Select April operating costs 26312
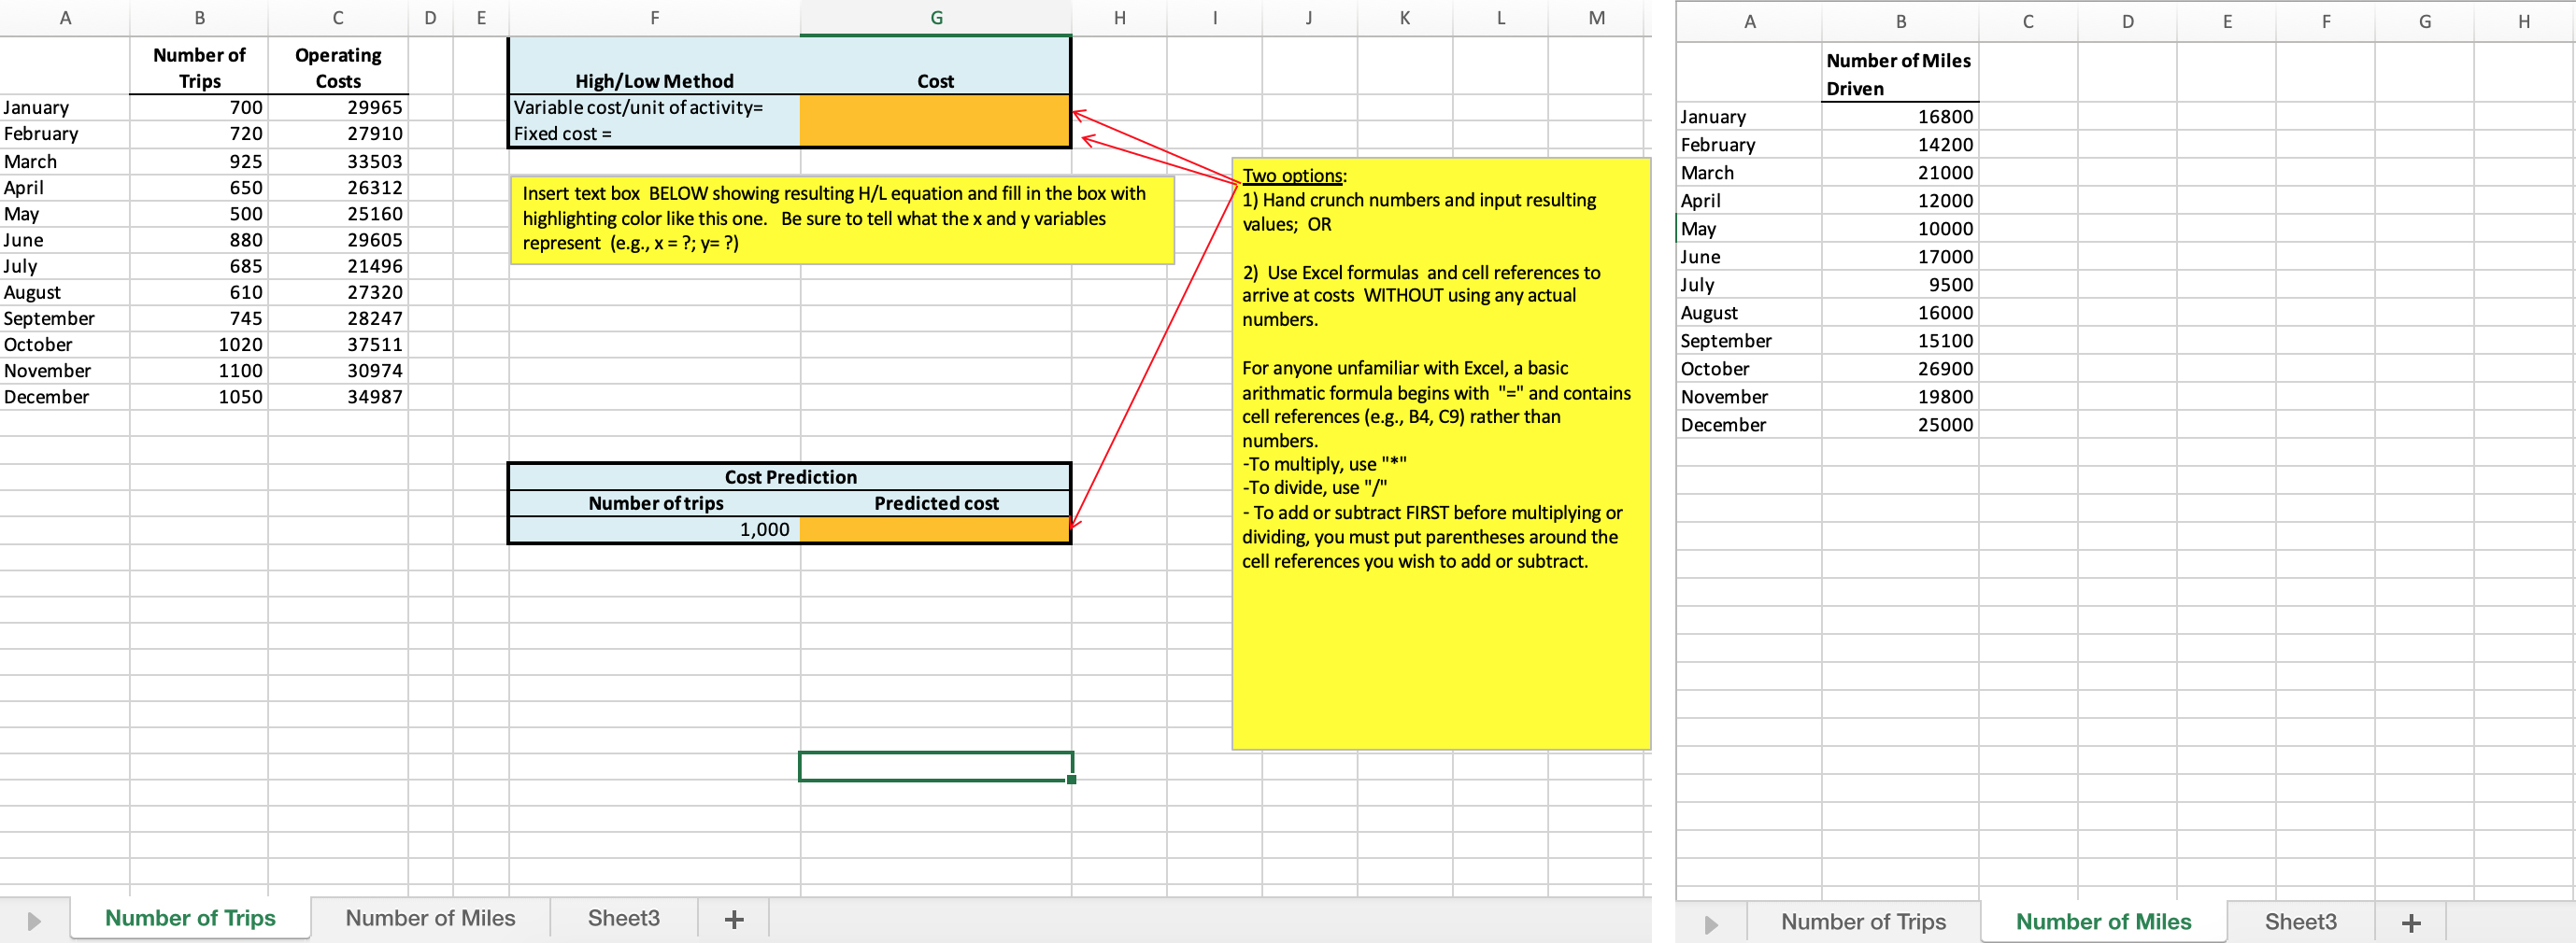Screen dimensions: 2576x943 coord(338,188)
